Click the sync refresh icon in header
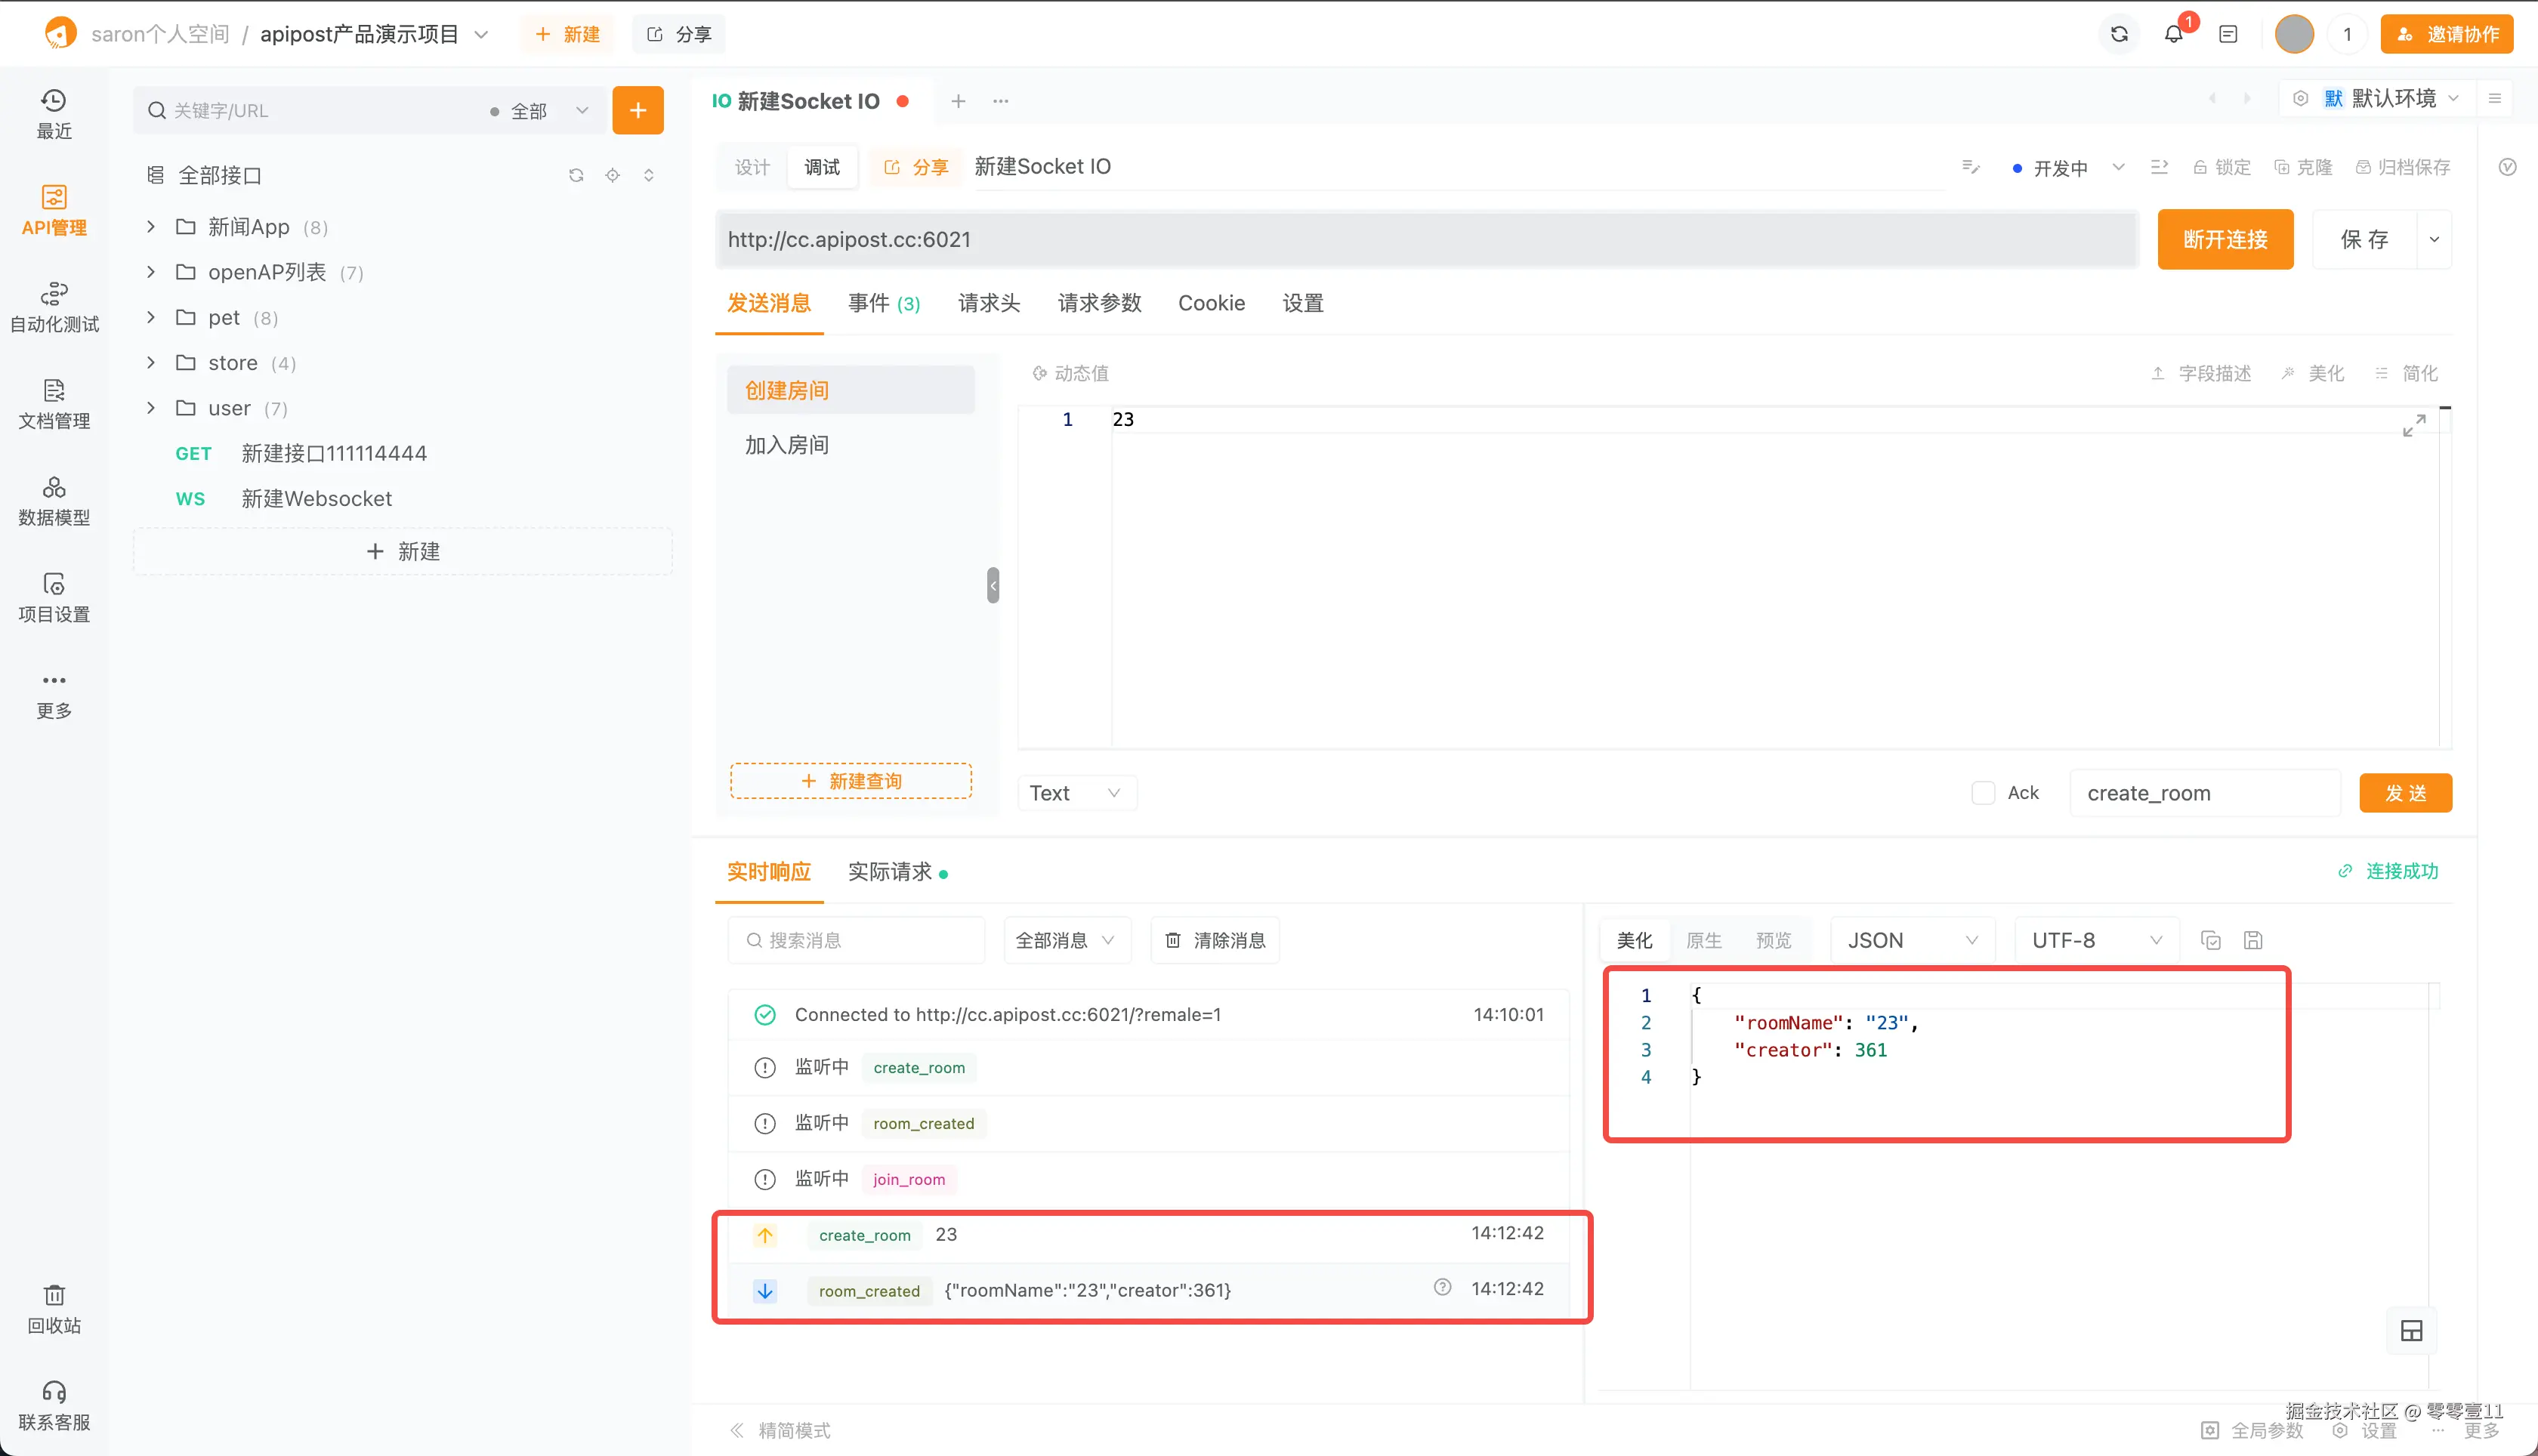This screenshot has width=2538, height=1456. (2119, 34)
